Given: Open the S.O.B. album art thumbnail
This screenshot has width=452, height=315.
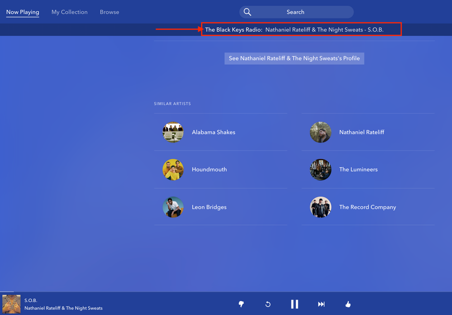Looking at the screenshot, I should pyautogui.click(x=11, y=304).
